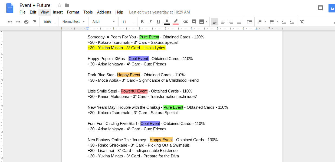
Task: Expand the Normal text style dropdown
Action: pyautogui.click(x=73, y=22)
